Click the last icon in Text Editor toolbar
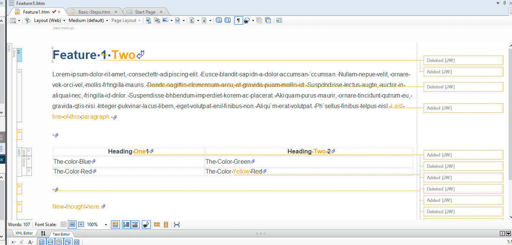This screenshot has width=512, height=245. point(77,242)
